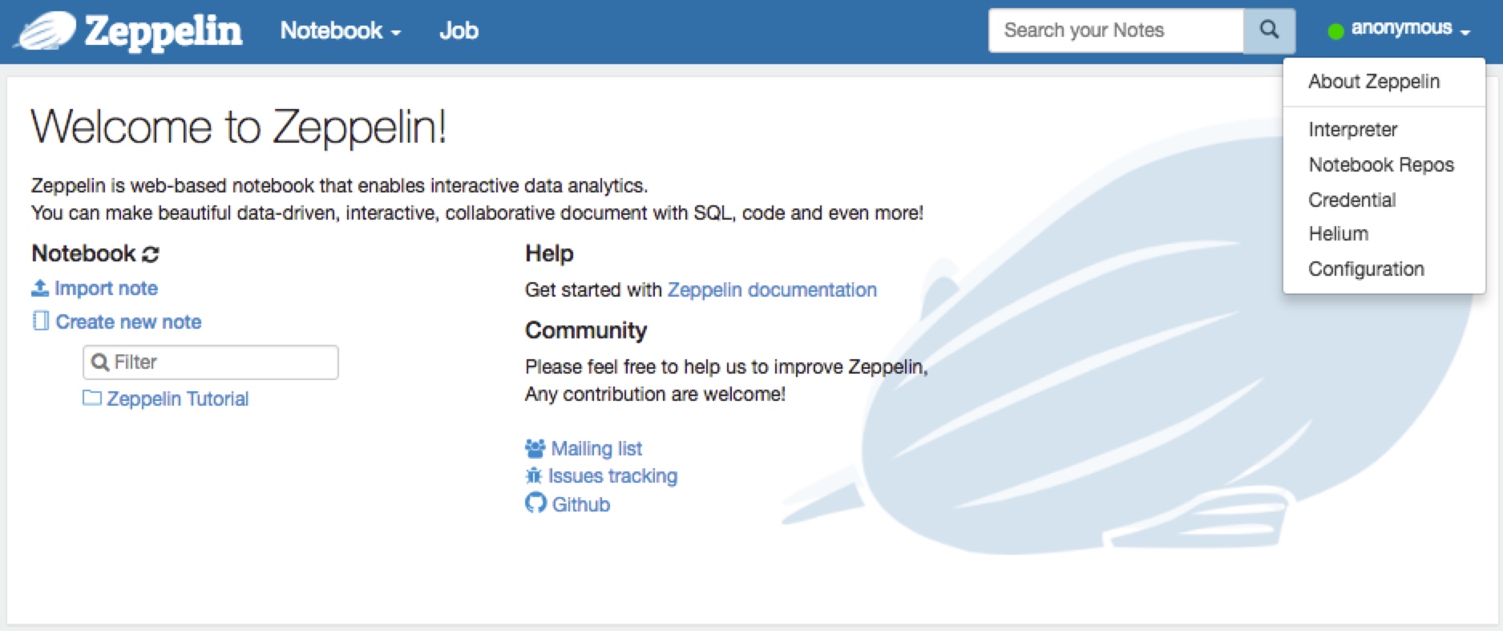Open the Job page
This screenshot has height=631, width=1503.
pyautogui.click(x=459, y=30)
